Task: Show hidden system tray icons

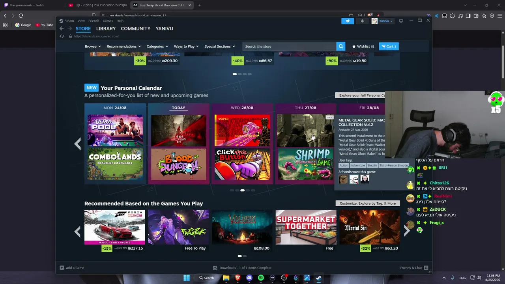Action: click(x=444, y=278)
